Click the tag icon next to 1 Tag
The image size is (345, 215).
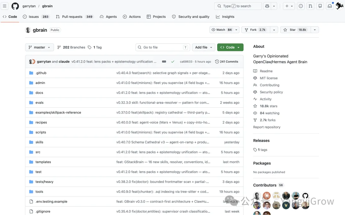click(89, 47)
